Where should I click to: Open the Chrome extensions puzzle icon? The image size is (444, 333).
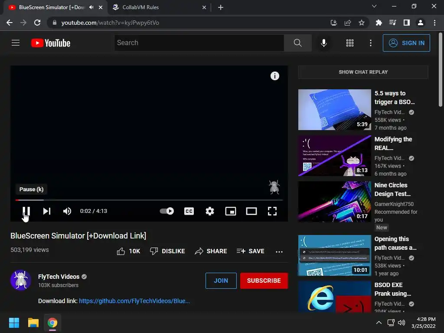(379, 23)
